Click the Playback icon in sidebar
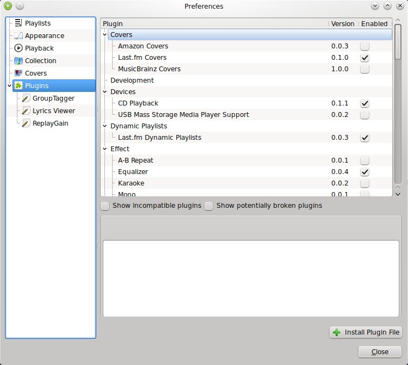This screenshot has width=408, height=365. pyautogui.click(x=18, y=48)
